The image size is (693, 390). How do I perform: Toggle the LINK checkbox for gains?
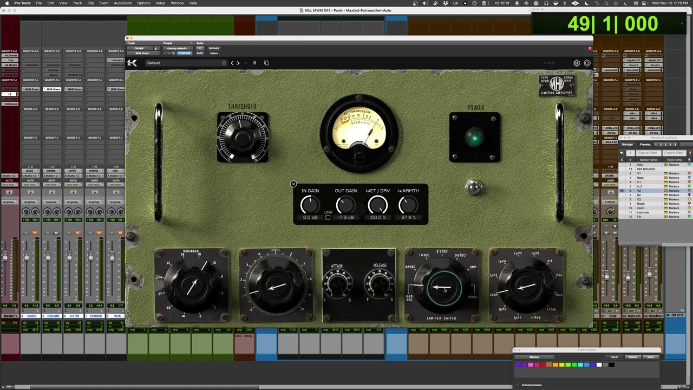(328, 217)
